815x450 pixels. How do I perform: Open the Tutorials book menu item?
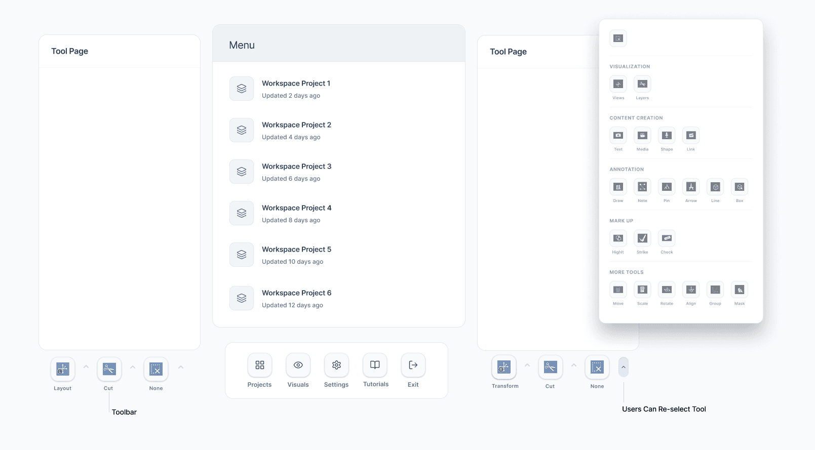375,365
